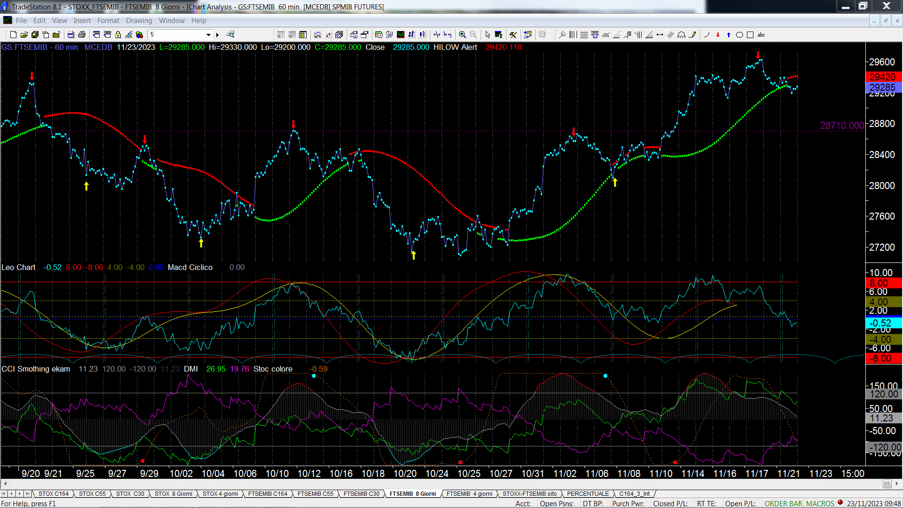Click the Save All stacked disks icon
This screenshot has height=508, width=903.
[x=35, y=35]
